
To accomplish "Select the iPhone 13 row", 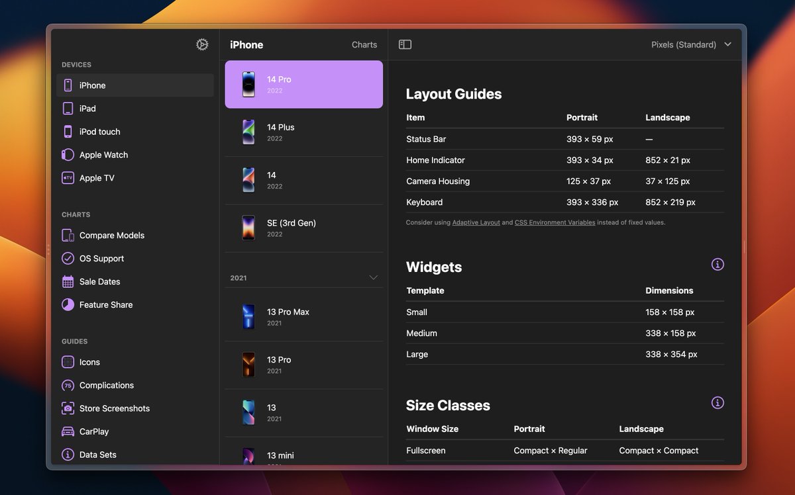I will 304,412.
